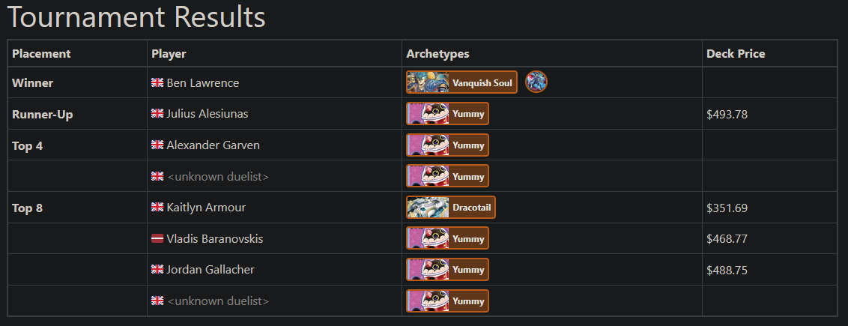Click the Yummy badge in Jordan Gallacher's row
This screenshot has height=326, width=848.
tap(448, 269)
